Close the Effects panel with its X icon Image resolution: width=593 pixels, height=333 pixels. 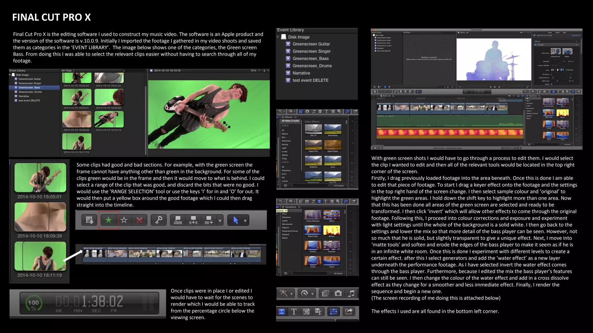pyautogui.click(x=283, y=117)
